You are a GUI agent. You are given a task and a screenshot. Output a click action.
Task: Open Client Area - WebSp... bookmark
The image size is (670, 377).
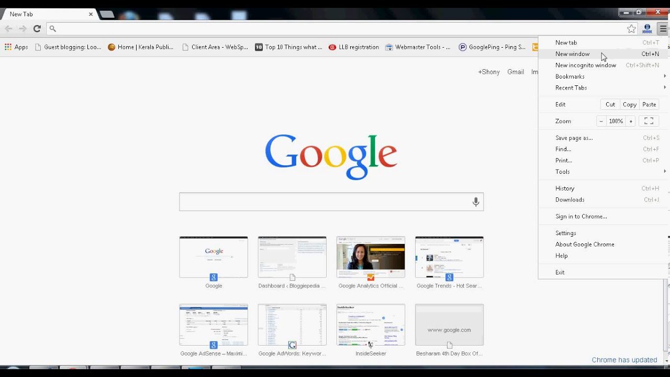click(215, 47)
